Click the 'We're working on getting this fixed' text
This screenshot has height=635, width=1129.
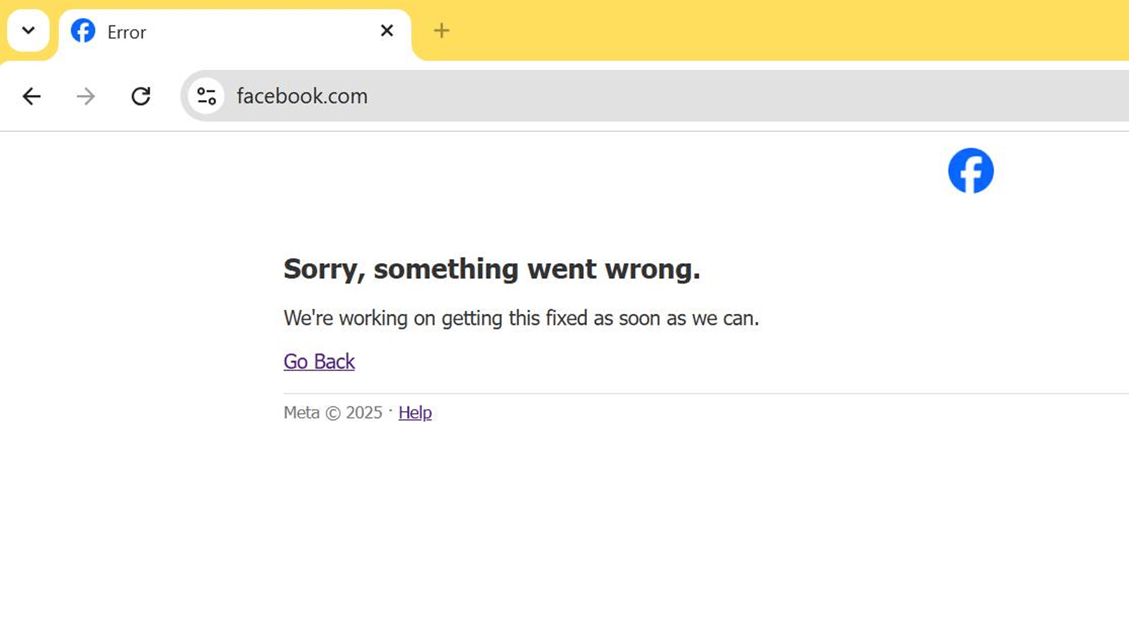521,318
